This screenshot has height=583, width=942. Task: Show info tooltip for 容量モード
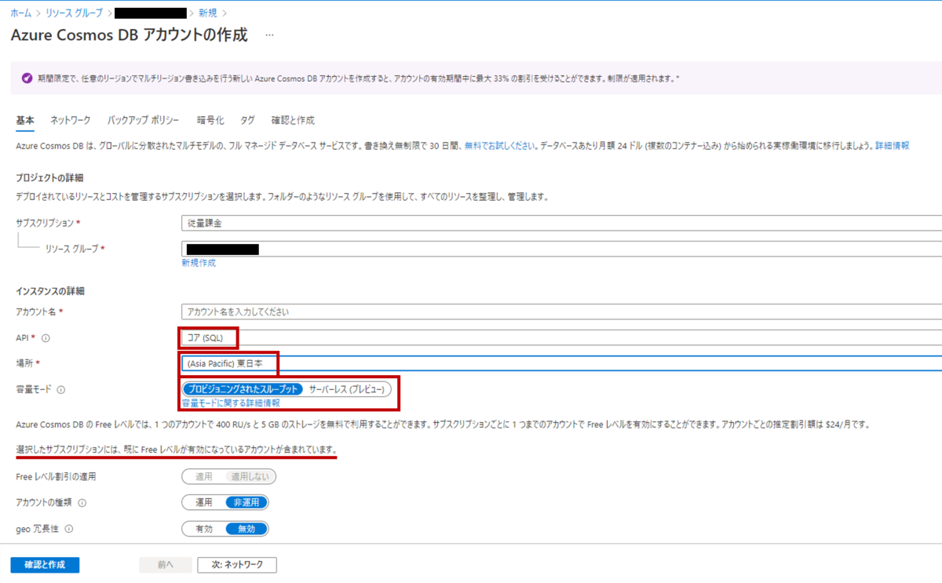point(61,389)
